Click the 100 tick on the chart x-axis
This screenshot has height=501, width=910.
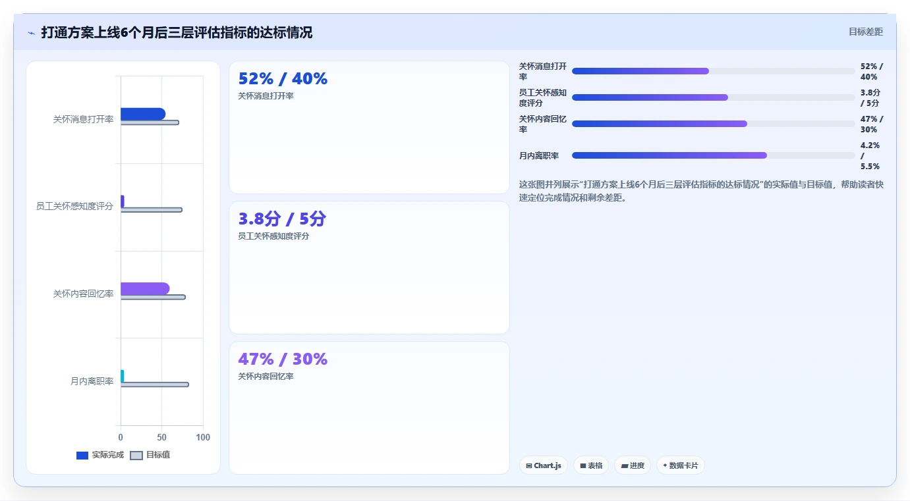pyautogui.click(x=203, y=437)
